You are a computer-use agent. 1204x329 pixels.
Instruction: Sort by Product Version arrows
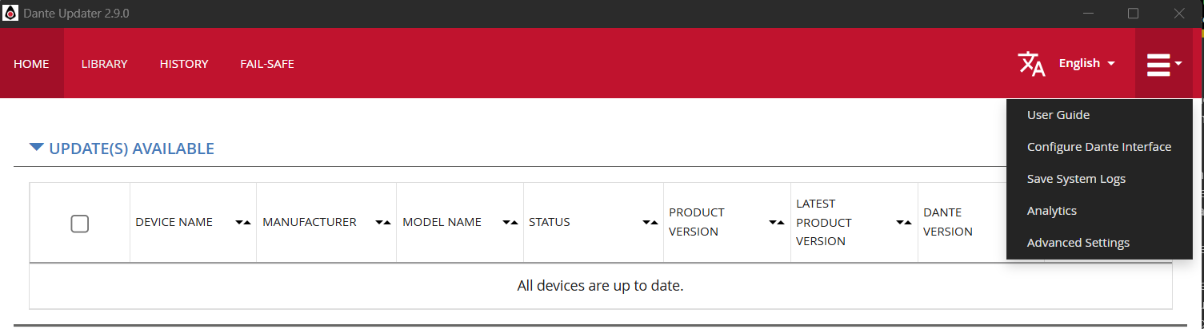point(777,222)
